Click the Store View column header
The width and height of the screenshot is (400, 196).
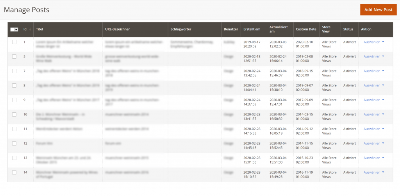coord(330,29)
